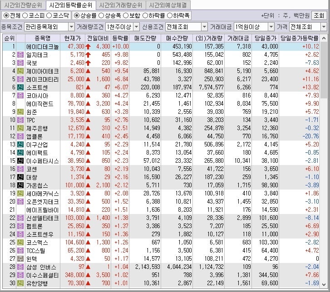Click the 조회 search button

319,15
